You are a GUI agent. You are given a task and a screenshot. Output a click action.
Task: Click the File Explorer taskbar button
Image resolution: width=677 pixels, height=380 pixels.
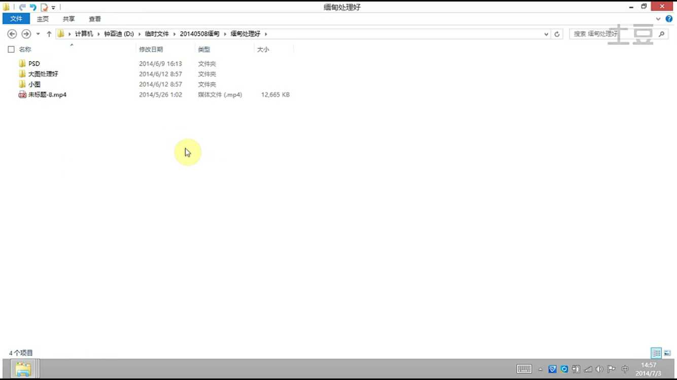click(x=23, y=369)
